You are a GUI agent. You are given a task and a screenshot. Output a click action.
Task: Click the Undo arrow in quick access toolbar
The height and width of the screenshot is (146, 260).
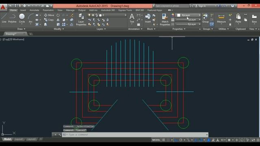click(29, 6)
